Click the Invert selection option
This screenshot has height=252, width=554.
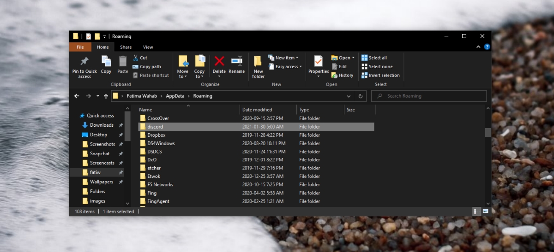pos(380,76)
